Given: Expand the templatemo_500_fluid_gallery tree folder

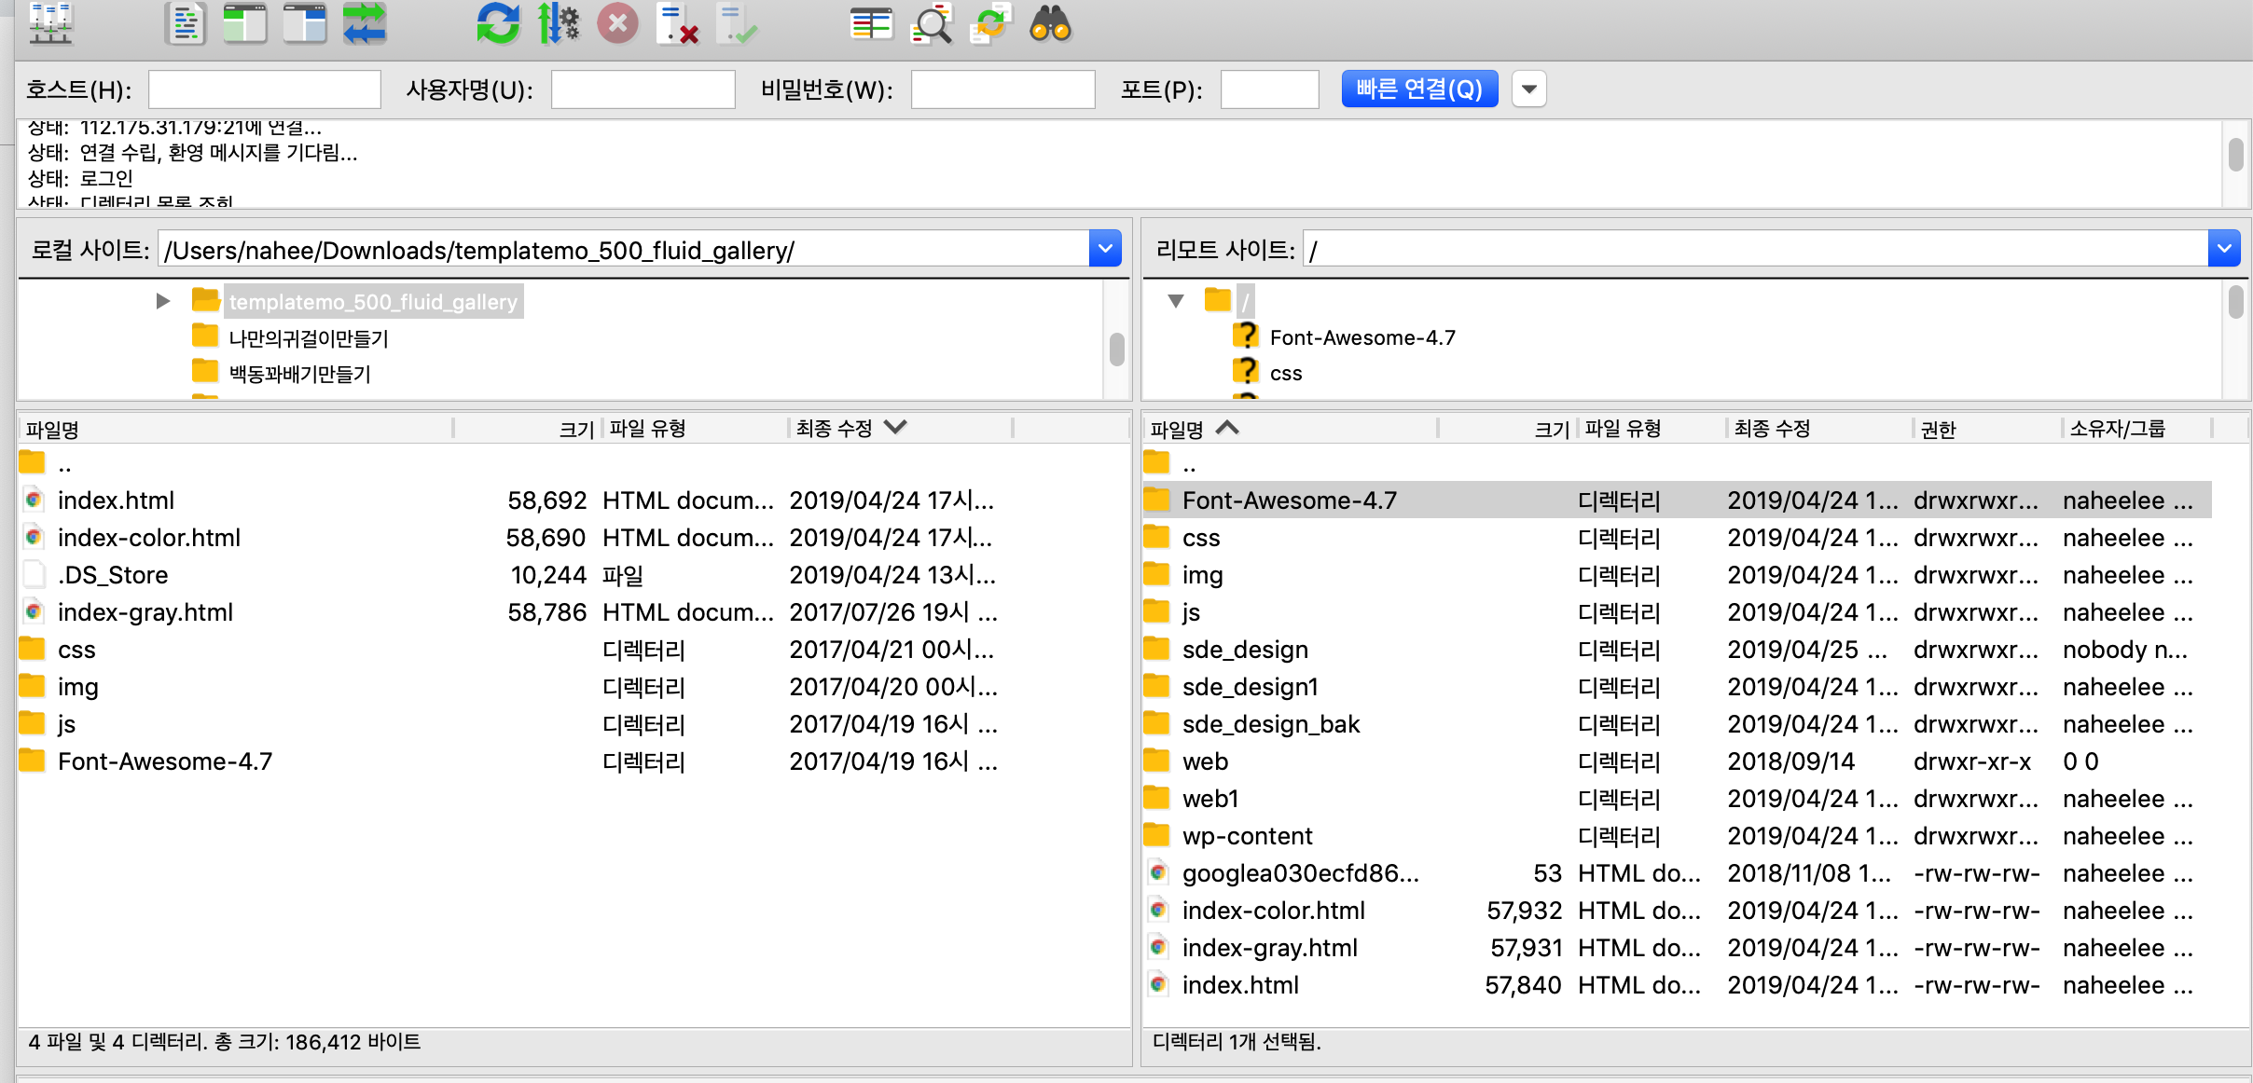Looking at the screenshot, I should point(163,301).
